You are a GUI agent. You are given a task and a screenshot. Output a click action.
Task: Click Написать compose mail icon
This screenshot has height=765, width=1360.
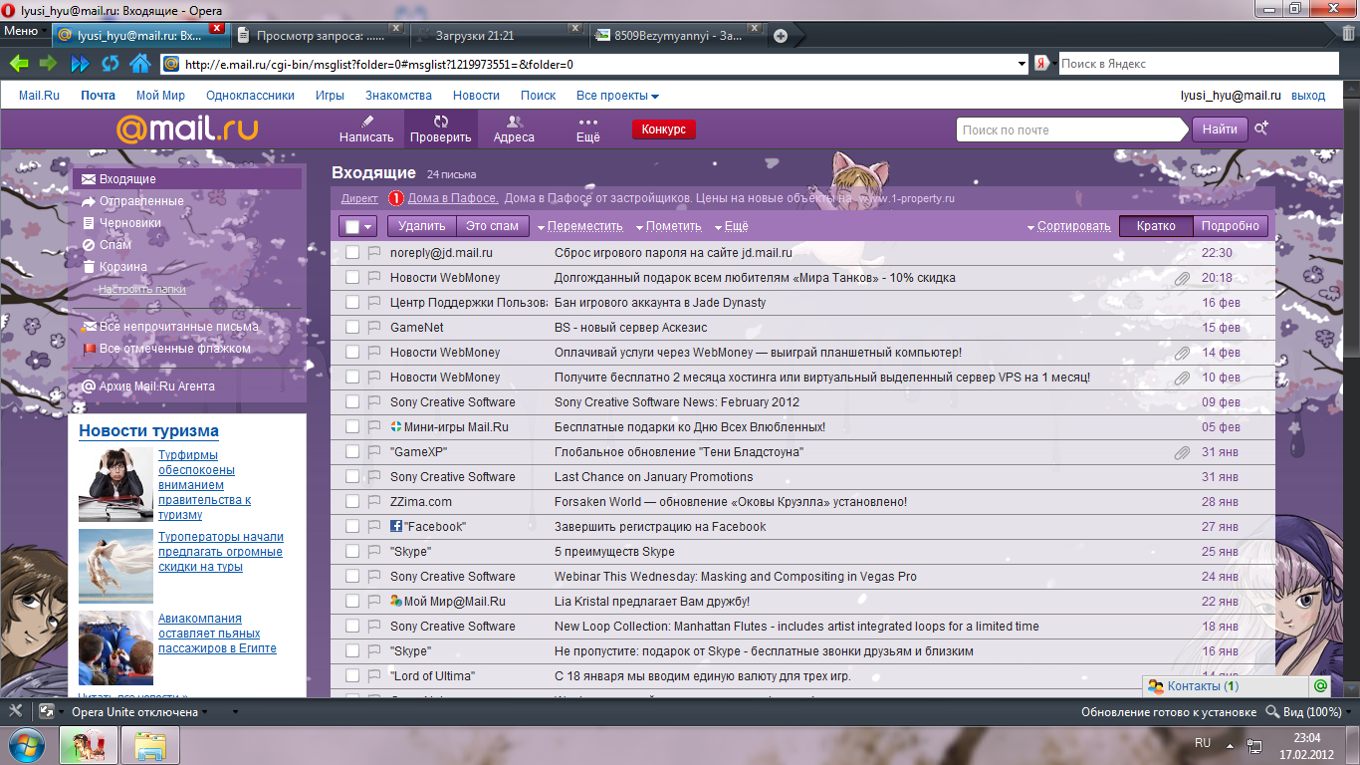(366, 129)
